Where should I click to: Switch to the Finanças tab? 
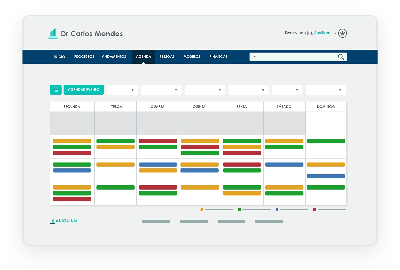(x=218, y=57)
